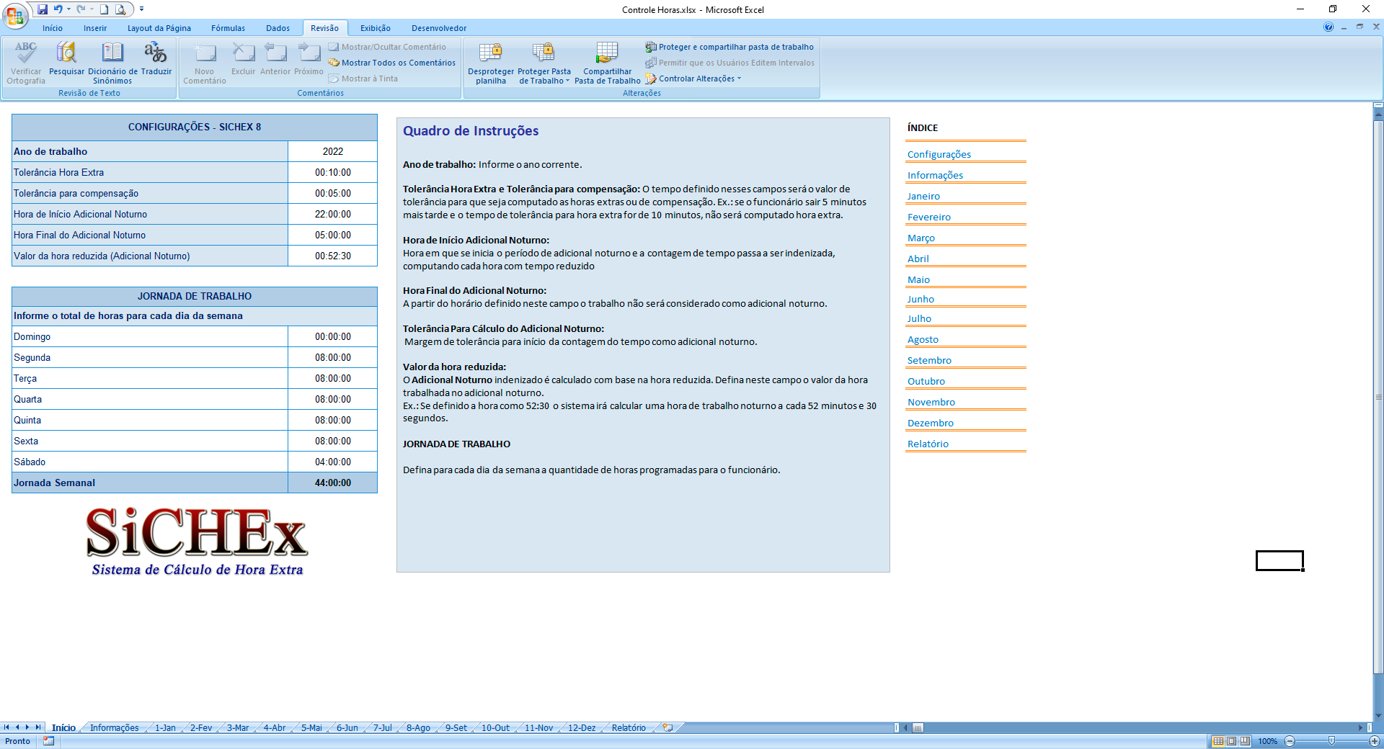This screenshot has height=749, width=1384.
Task: Click Compartilhar Pasta de Trabalho
Action: pos(608,63)
